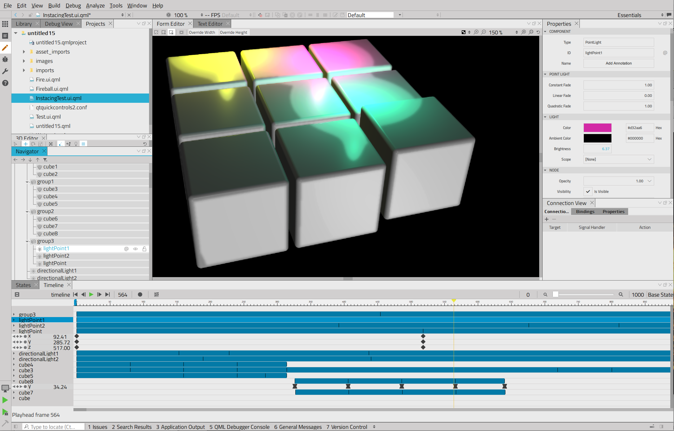Screen dimensions: 674x431
Task: Click the step back playback icon
Action: pos(83,294)
